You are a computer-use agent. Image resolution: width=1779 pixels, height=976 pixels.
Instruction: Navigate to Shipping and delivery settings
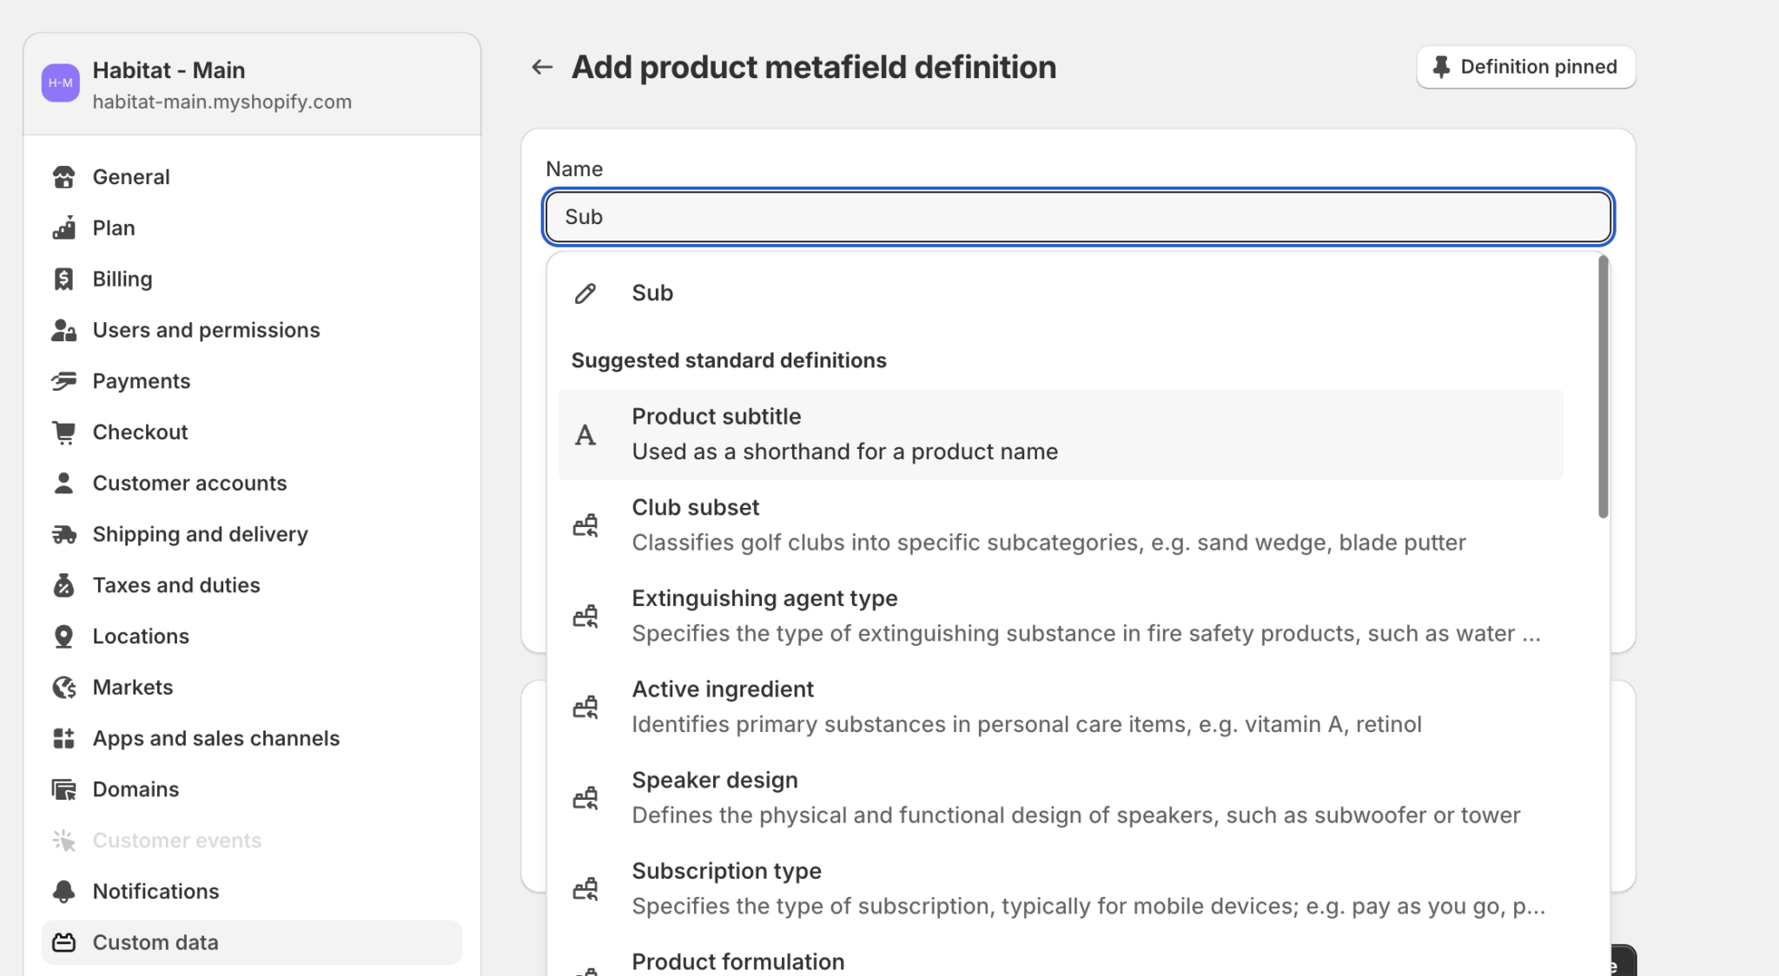click(x=200, y=534)
